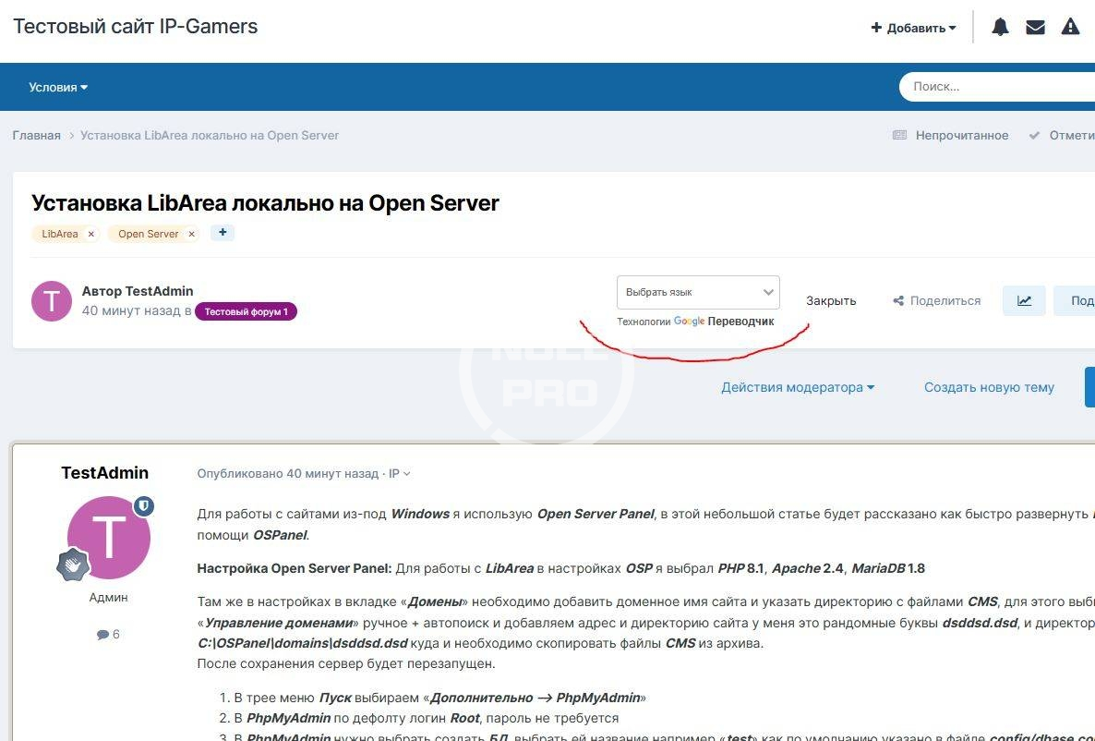Click the TestAdmin rank badge icon
1095x741 pixels.
click(74, 564)
